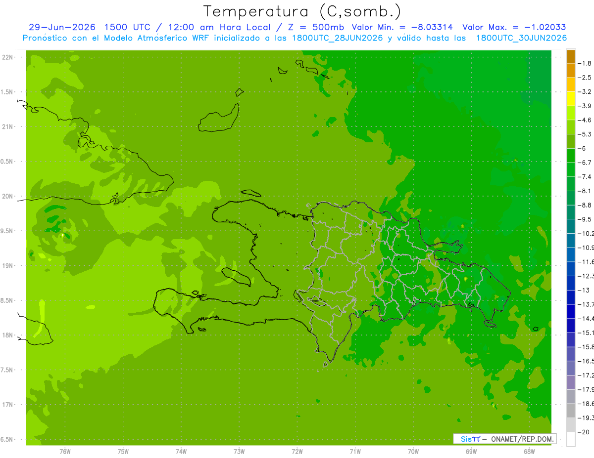Click the '70W' longitude axis label
The height and width of the screenshot is (458, 594).
point(413,451)
